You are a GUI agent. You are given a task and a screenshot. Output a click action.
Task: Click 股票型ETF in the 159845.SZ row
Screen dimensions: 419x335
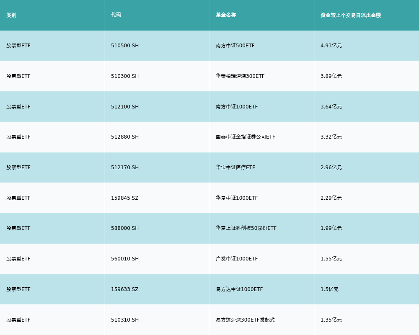(18, 198)
